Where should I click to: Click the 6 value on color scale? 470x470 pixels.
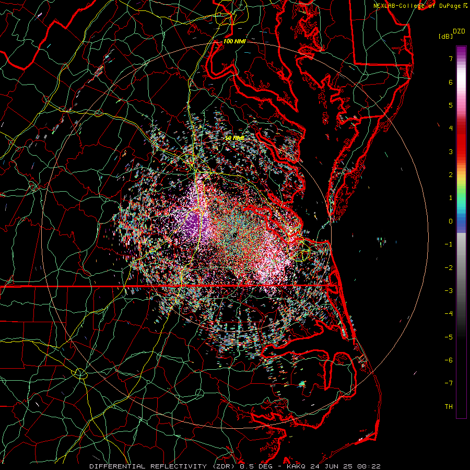tap(451, 82)
